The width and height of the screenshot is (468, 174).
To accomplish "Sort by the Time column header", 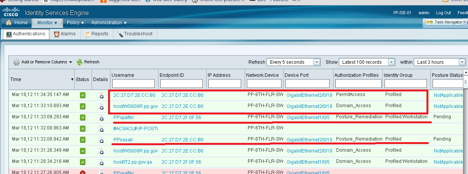I will tap(42, 79).
